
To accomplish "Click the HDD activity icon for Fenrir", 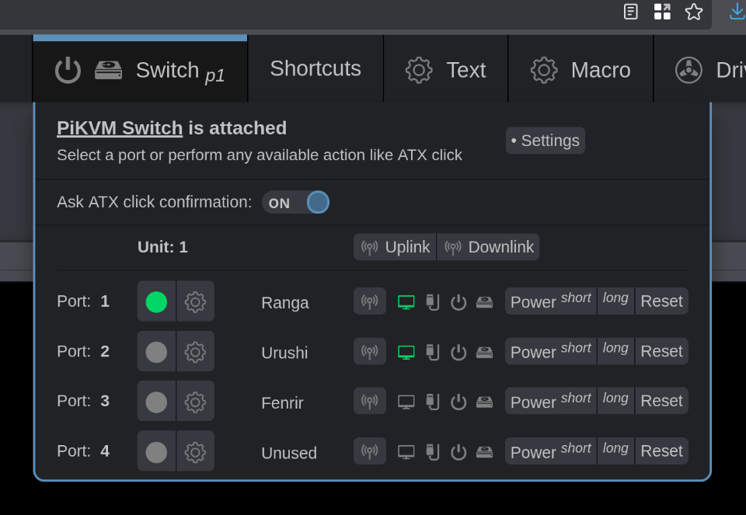I will click(x=484, y=402).
